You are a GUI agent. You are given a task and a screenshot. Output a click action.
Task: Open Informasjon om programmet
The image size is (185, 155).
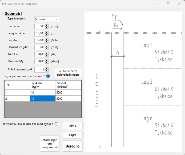(50, 144)
